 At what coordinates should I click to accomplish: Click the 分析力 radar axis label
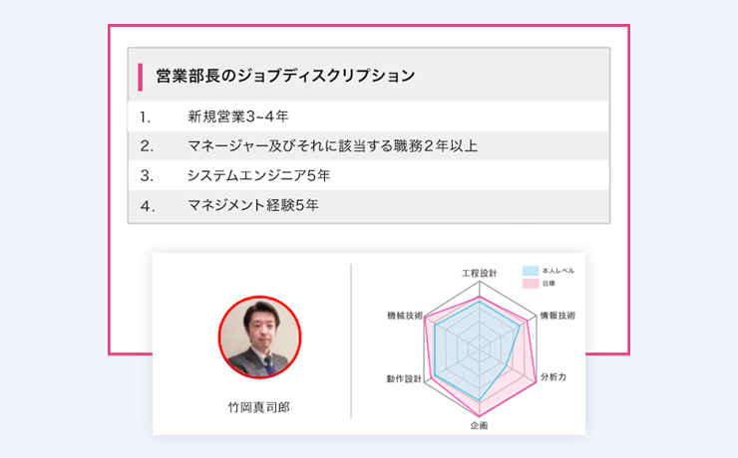pos(553,376)
